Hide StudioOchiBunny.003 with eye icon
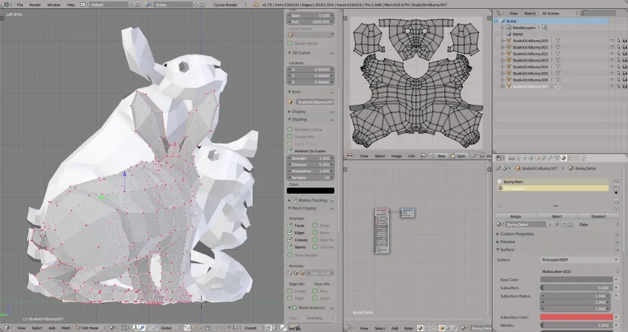628x332 pixels. click(612, 61)
